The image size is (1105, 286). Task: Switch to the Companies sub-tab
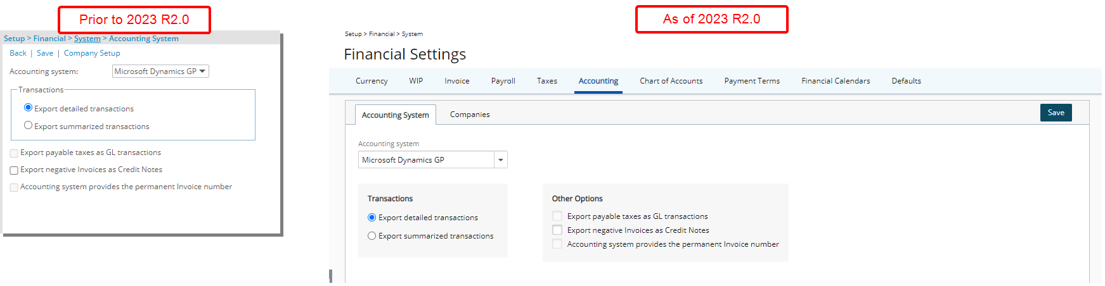tap(470, 115)
